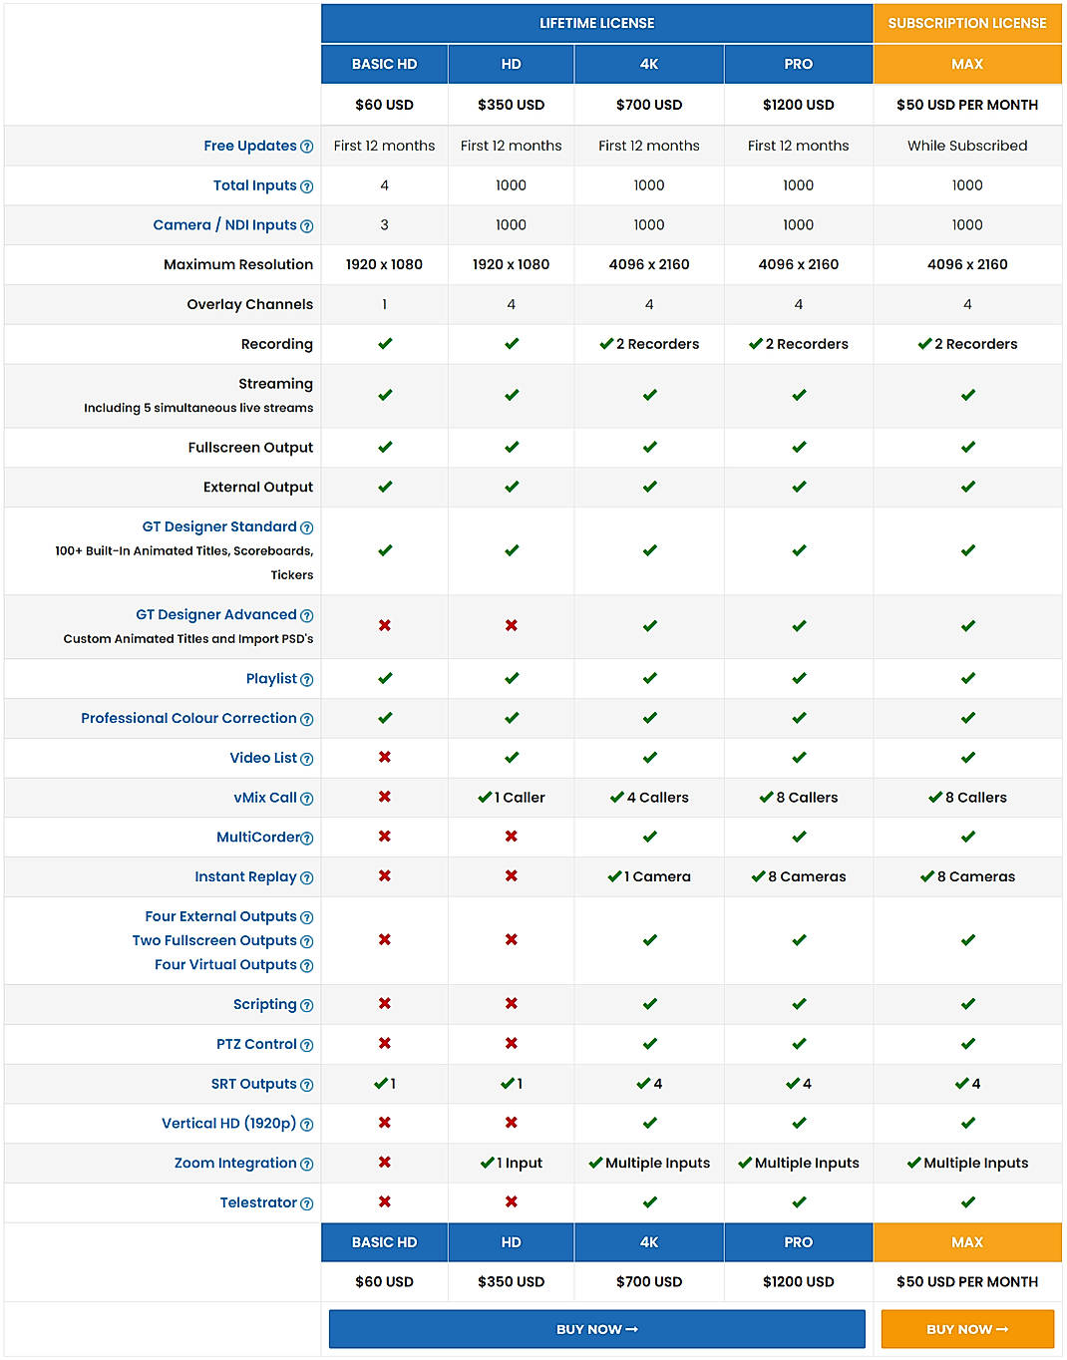Click the Telestrator question mark icon
Viewport: 1067px width, 1360px height.
coord(306,1203)
